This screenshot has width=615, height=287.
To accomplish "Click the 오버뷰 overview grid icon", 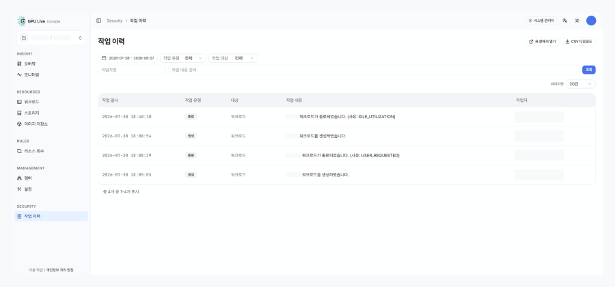I will tap(19, 64).
